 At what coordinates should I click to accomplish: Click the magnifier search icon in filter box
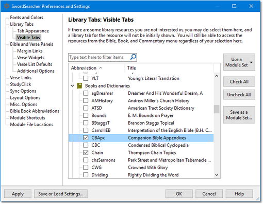133,57
